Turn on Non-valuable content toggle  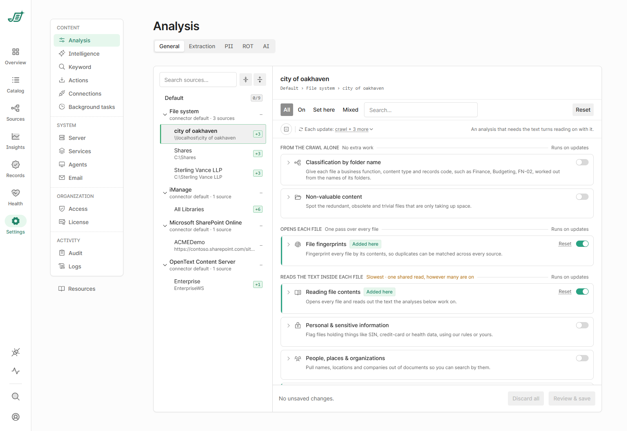click(582, 197)
